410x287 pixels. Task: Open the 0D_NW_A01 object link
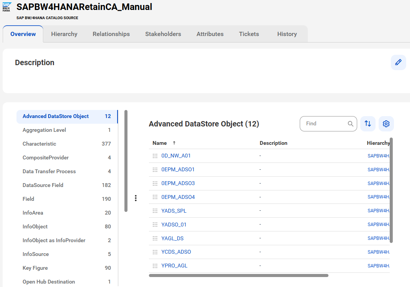coord(176,156)
